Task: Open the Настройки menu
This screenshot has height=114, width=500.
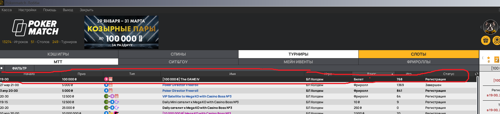Action: click(27, 10)
